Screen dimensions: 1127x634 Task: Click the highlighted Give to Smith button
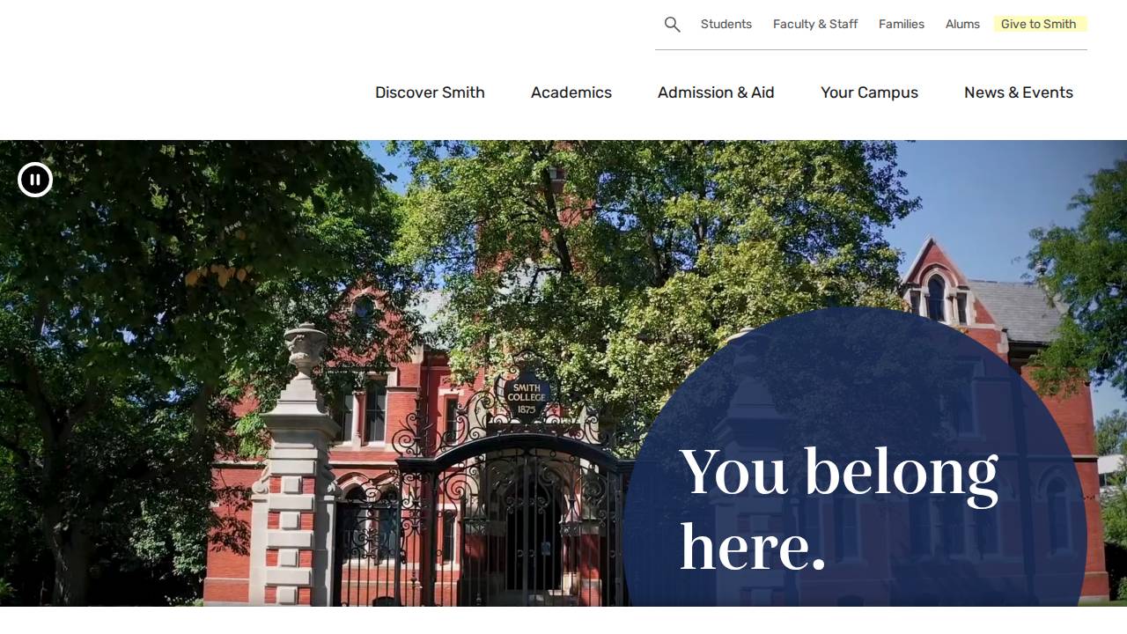[x=1040, y=24]
